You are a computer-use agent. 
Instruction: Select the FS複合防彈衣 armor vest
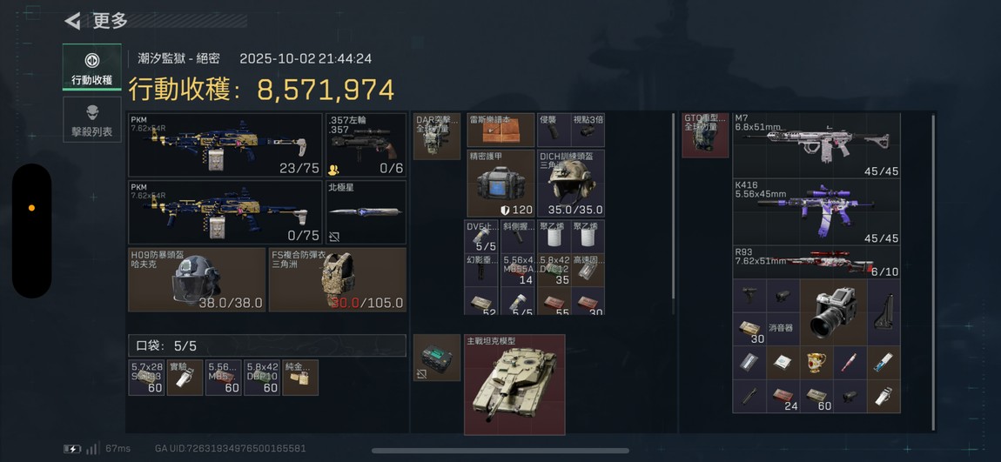(337, 279)
